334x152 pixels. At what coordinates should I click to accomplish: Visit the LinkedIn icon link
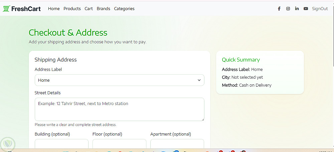click(x=297, y=9)
